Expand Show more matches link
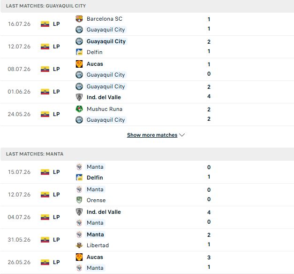 (152, 135)
